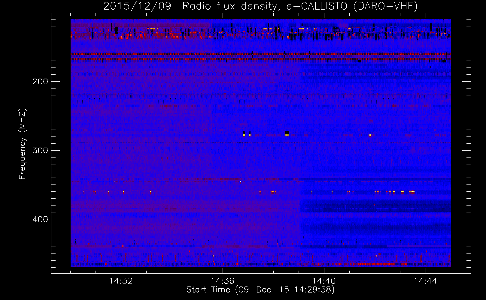Click the '300' frequency axis label

[40, 150]
